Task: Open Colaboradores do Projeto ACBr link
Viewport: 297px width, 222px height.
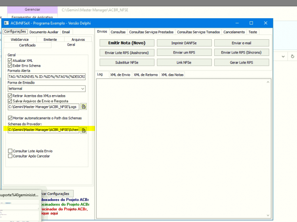Action: 65,200
